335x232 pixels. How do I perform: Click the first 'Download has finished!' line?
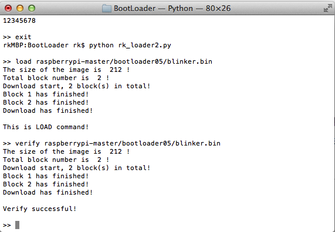pyautogui.click(x=48, y=110)
